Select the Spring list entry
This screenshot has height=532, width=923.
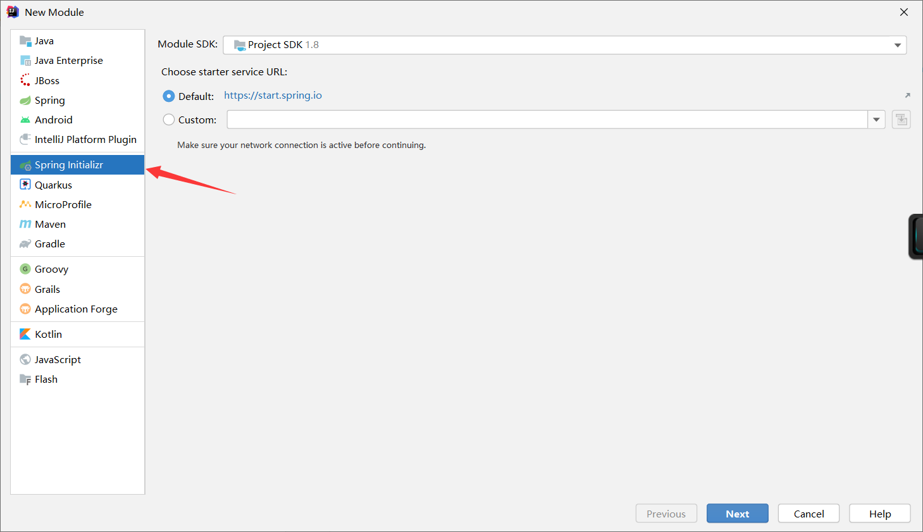(78, 101)
